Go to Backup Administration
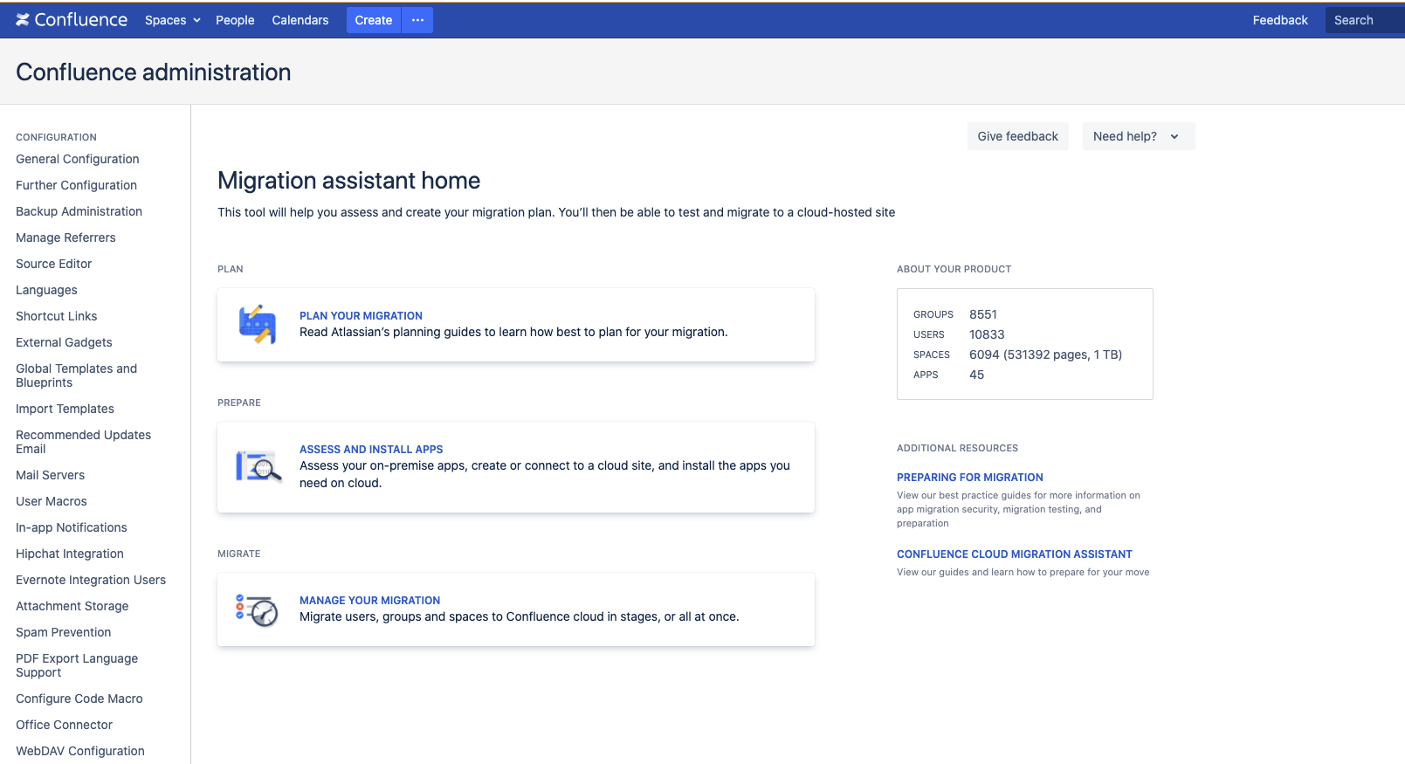Image resolution: width=1405 pixels, height=764 pixels. pyautogui.click(x=79, y=211)
